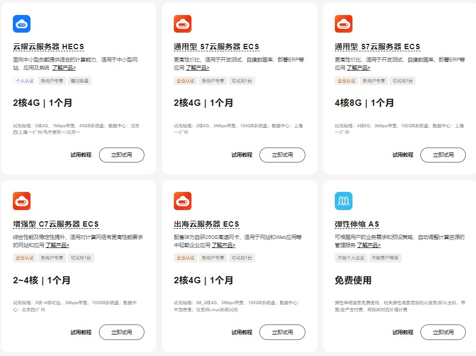The width and height of the screenshot is (476, 356).
Task: Open the 出海云服务器 ECS title
Action: tap(206, 224)
